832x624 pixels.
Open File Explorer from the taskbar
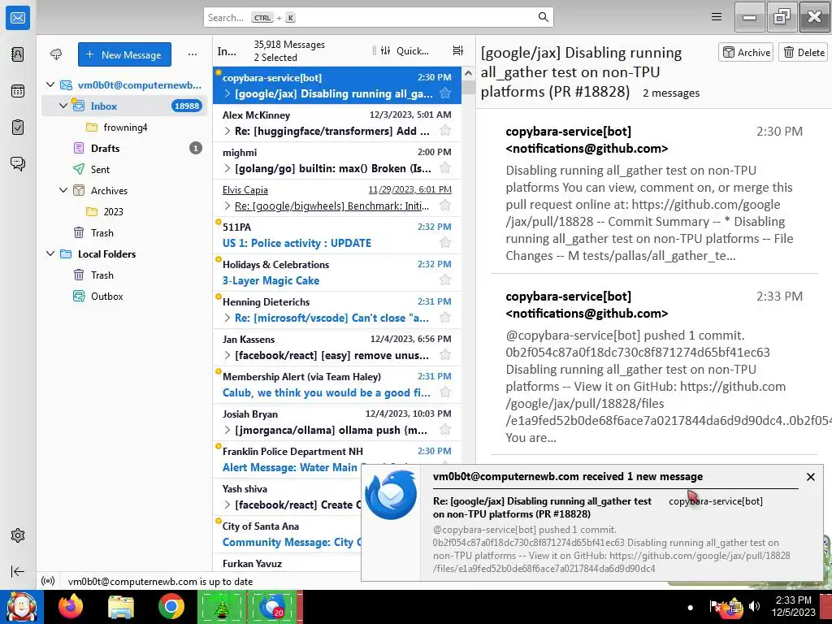tap(121, 606)
